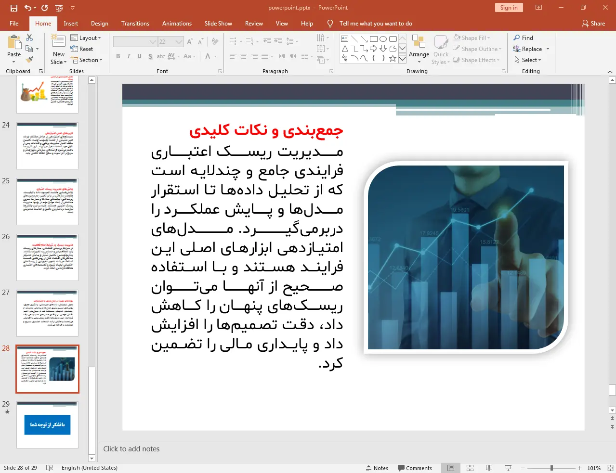The width and height of the screenshot is (616, 473).
Task: Open the Insert tab
Action: (x=71, y=24)
